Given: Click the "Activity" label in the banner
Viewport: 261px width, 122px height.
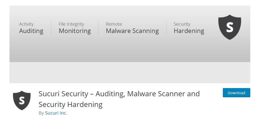Looking at the screenshot, I should coord(26,24).
